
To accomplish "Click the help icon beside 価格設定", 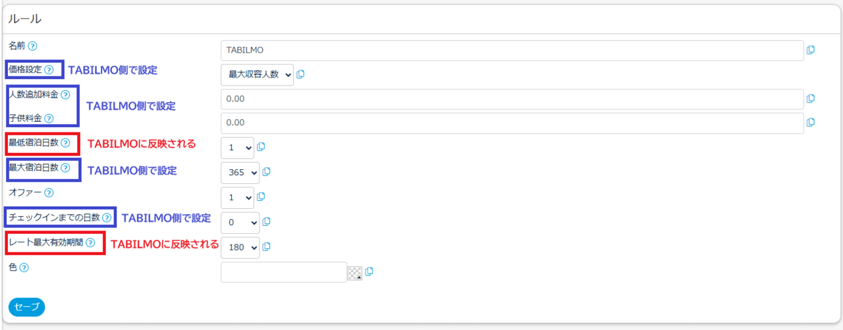I will pos(49,70).
